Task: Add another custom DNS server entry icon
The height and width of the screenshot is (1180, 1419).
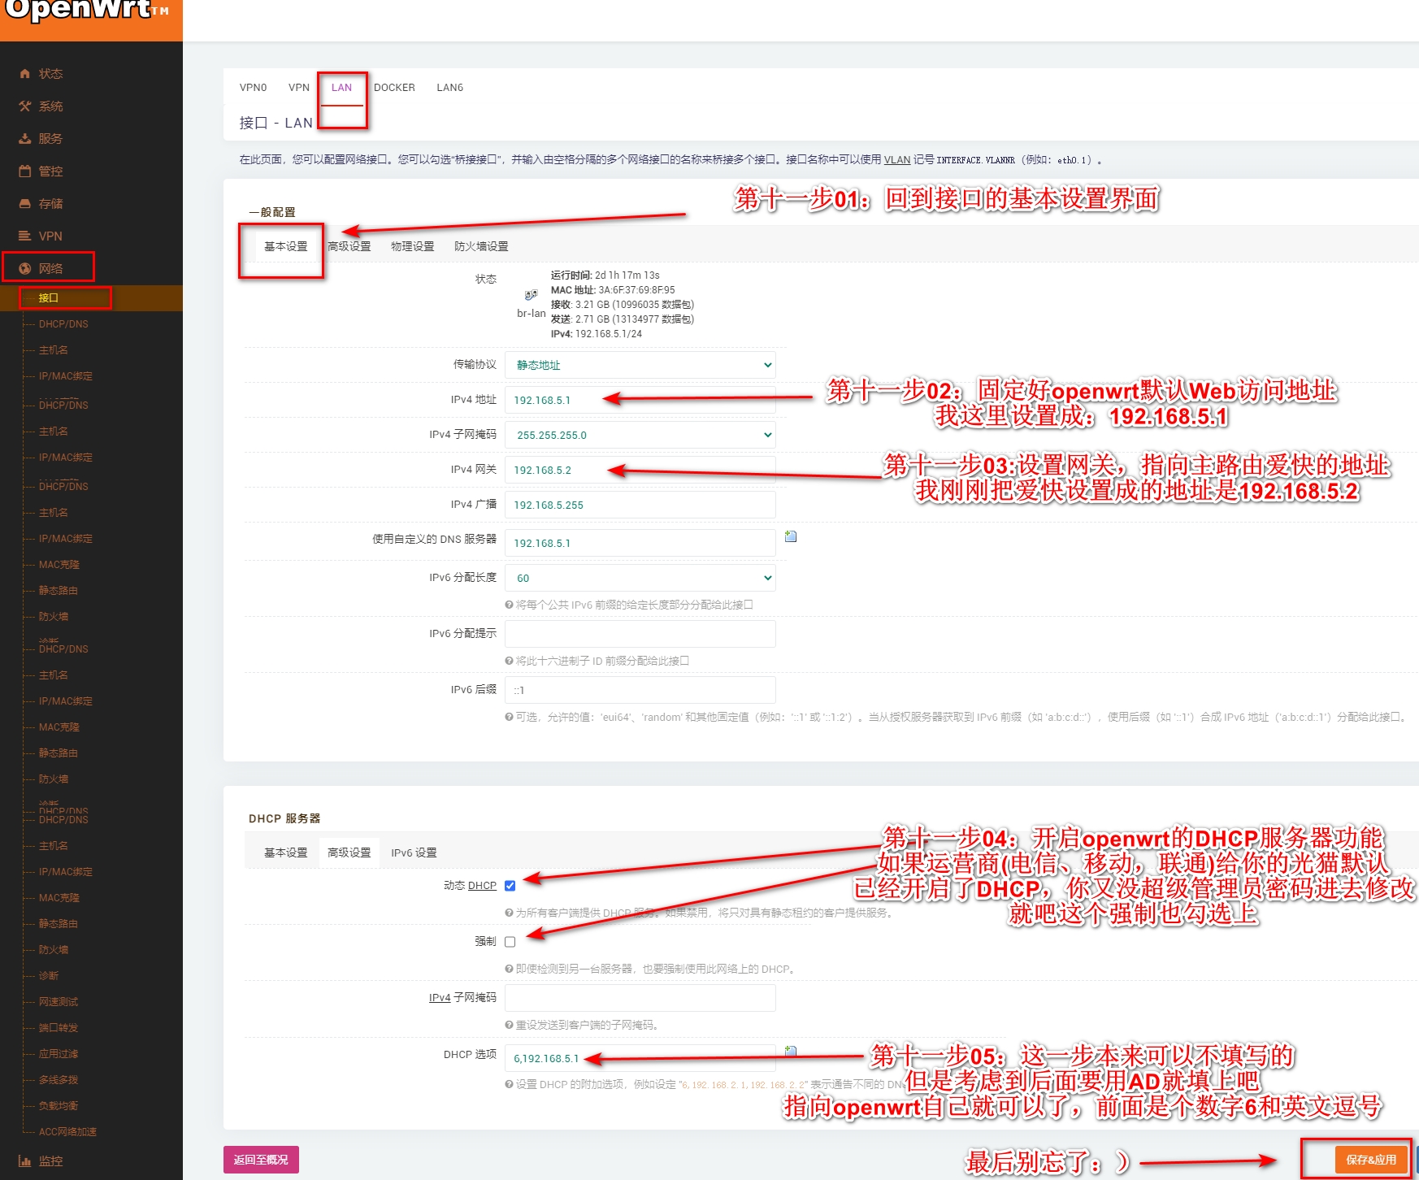Action: coord(791,536)
